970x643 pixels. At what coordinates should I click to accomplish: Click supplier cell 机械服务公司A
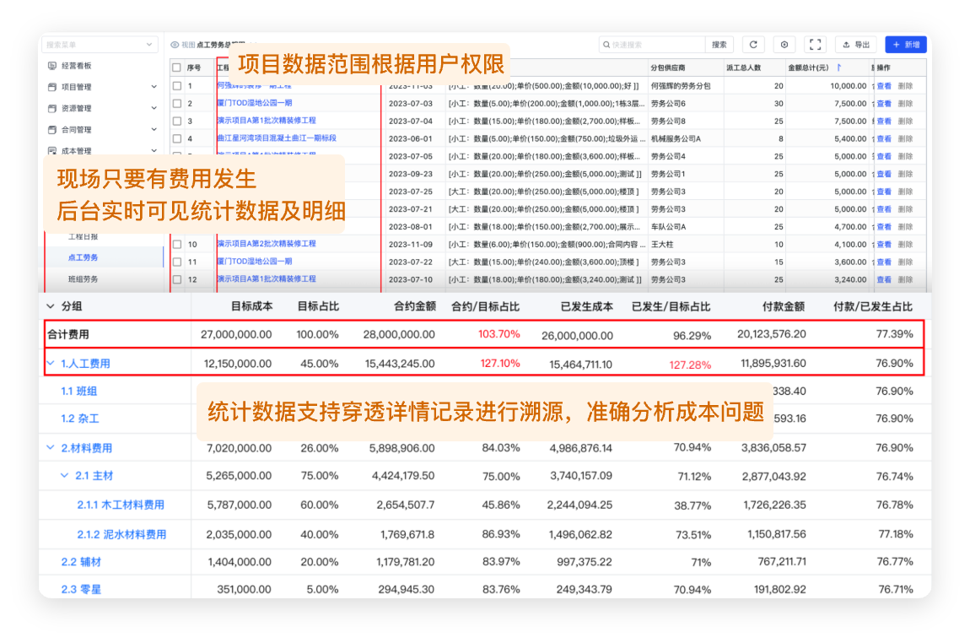[676, 138]
